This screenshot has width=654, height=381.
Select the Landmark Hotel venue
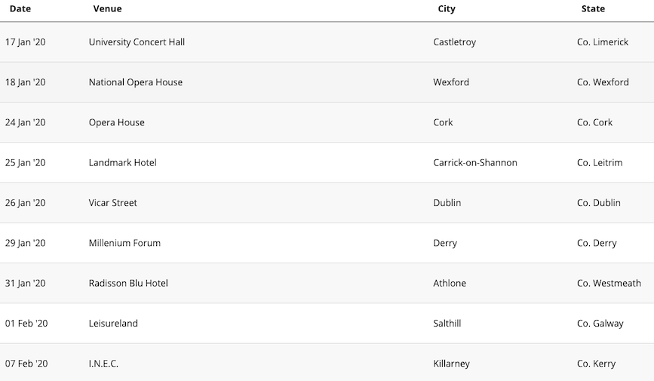point(123,163)
